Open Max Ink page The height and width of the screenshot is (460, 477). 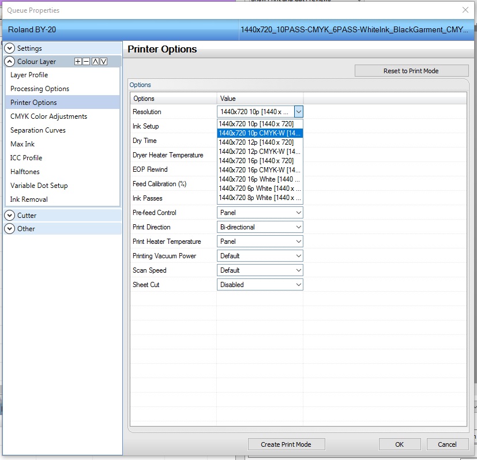click(x=62, y=144)
